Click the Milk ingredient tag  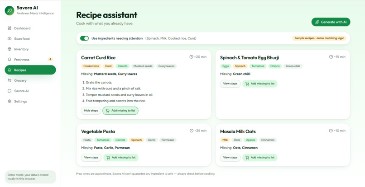225,140
